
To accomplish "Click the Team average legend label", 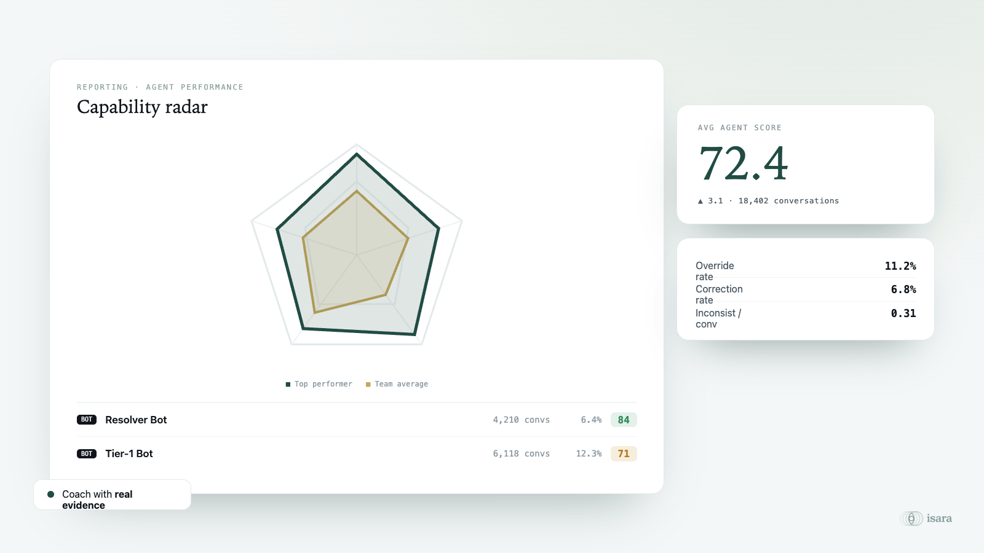I will pos(402,384).
